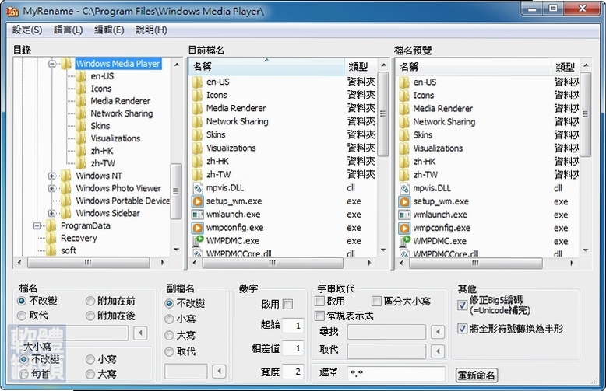This screenshot has width=606, height=391.
Task: Click mpvis.DLL icon in filename preview list
Action: click(x=404, y=189)
